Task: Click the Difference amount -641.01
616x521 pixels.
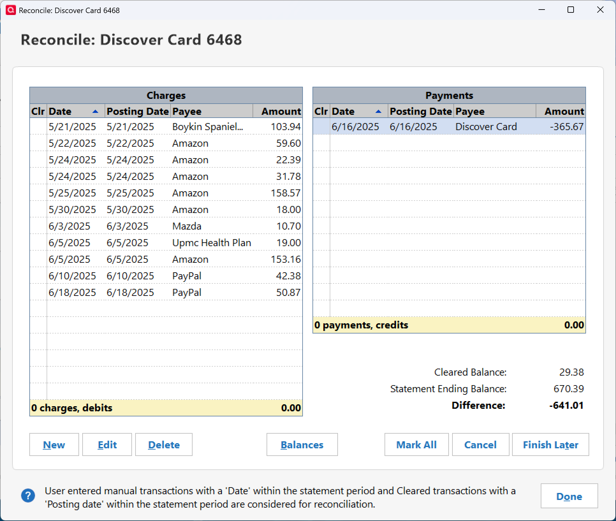Action: click(x=566, y=405)
